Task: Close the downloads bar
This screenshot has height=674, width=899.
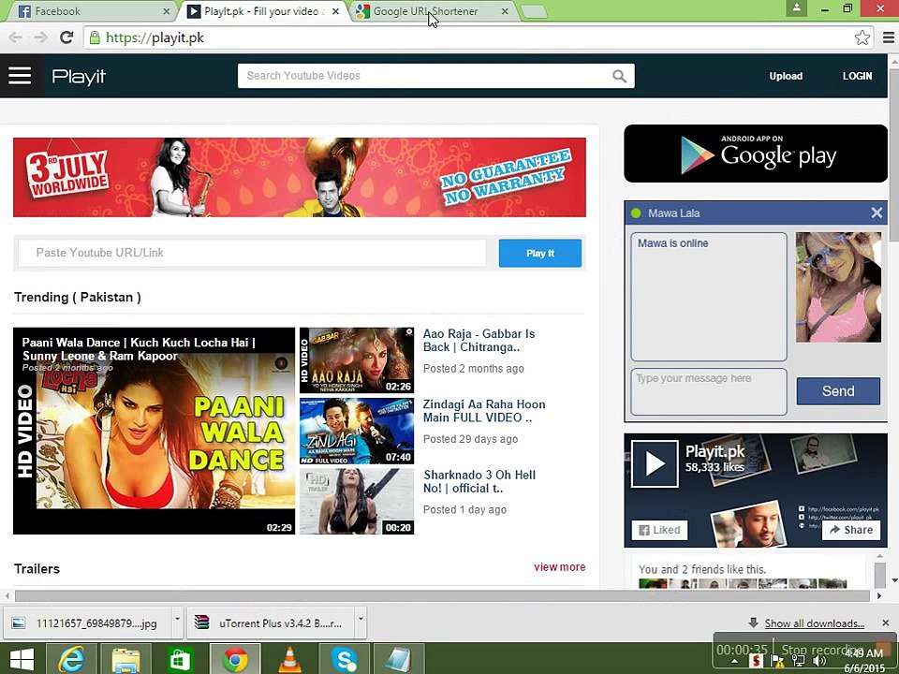Action: click(885, 623)
